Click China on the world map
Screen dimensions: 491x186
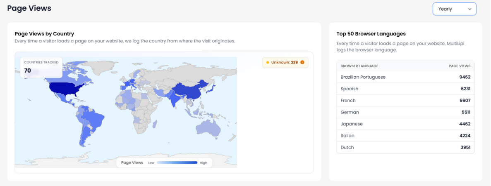[188, 90]
